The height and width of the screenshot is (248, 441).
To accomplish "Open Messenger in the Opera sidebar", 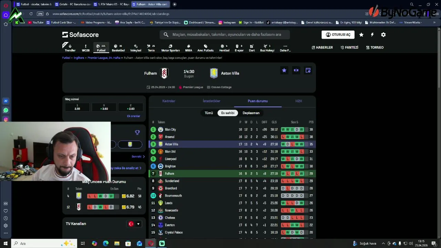I will [x=6, y=101].
